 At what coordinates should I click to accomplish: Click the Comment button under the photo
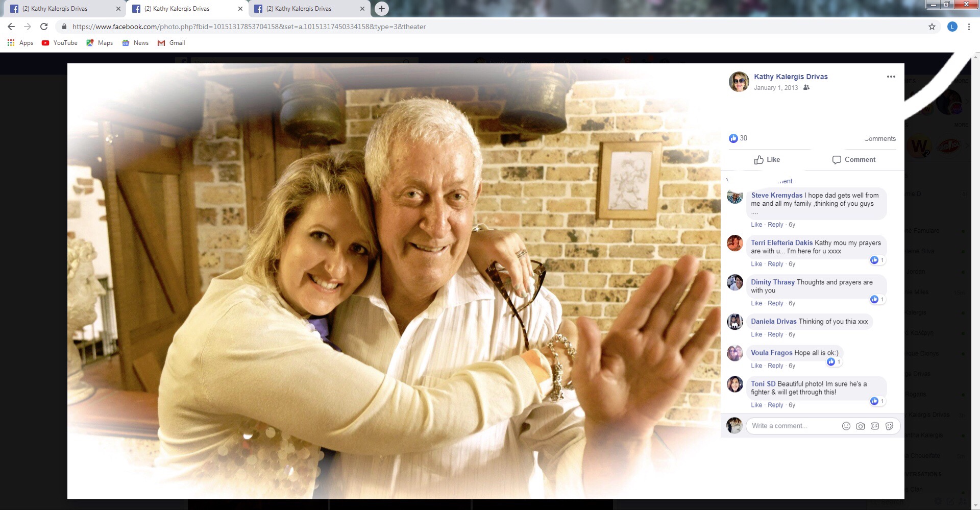click(x=853, y=160)
